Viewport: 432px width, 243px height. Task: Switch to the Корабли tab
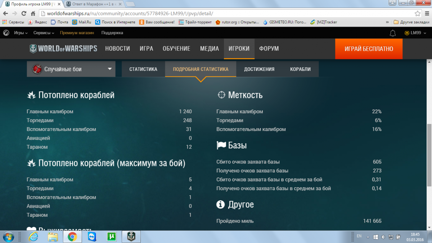pos(300,69)
